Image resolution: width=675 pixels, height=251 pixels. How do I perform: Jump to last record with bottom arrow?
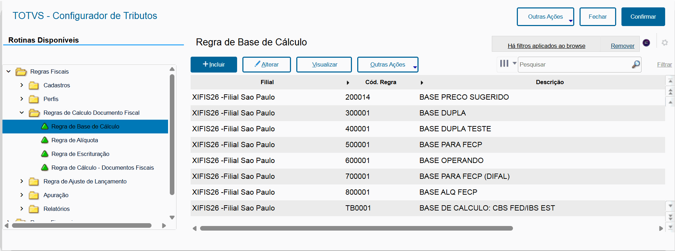(670, 227)
